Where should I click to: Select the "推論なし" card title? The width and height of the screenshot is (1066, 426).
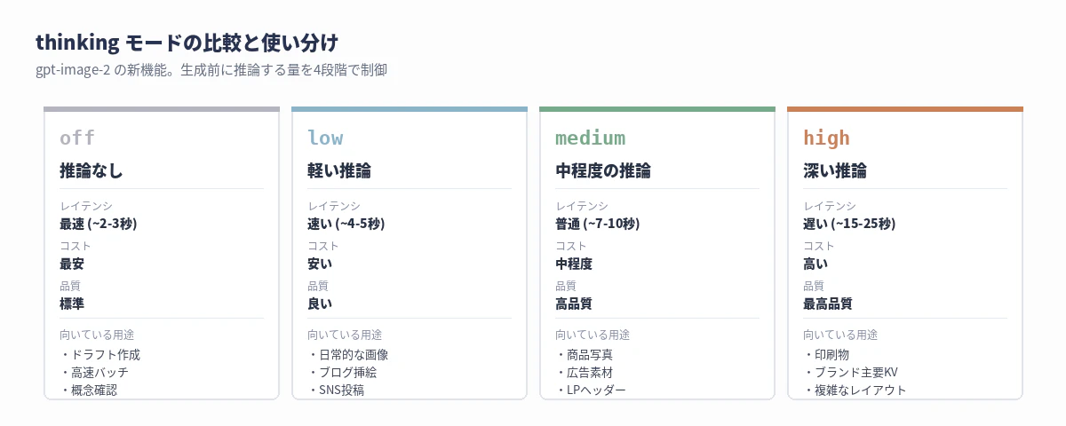click(91, 170)
